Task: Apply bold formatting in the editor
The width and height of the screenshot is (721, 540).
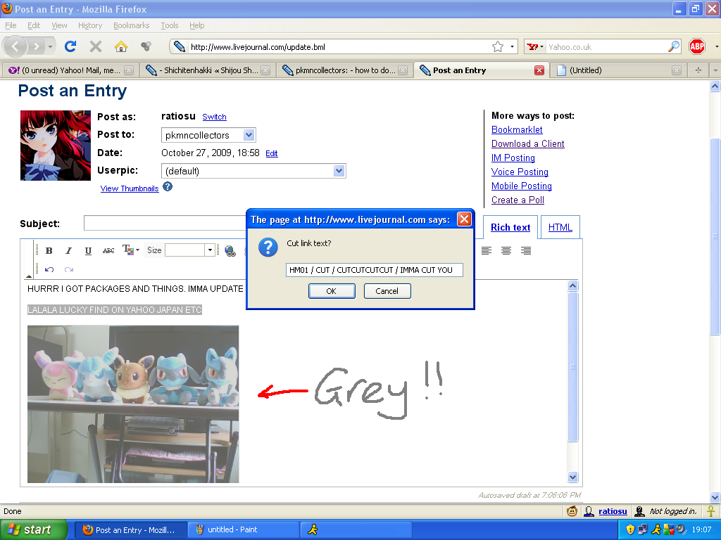Action: 49,251
